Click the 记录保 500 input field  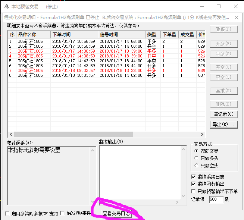tap(216, 199)
